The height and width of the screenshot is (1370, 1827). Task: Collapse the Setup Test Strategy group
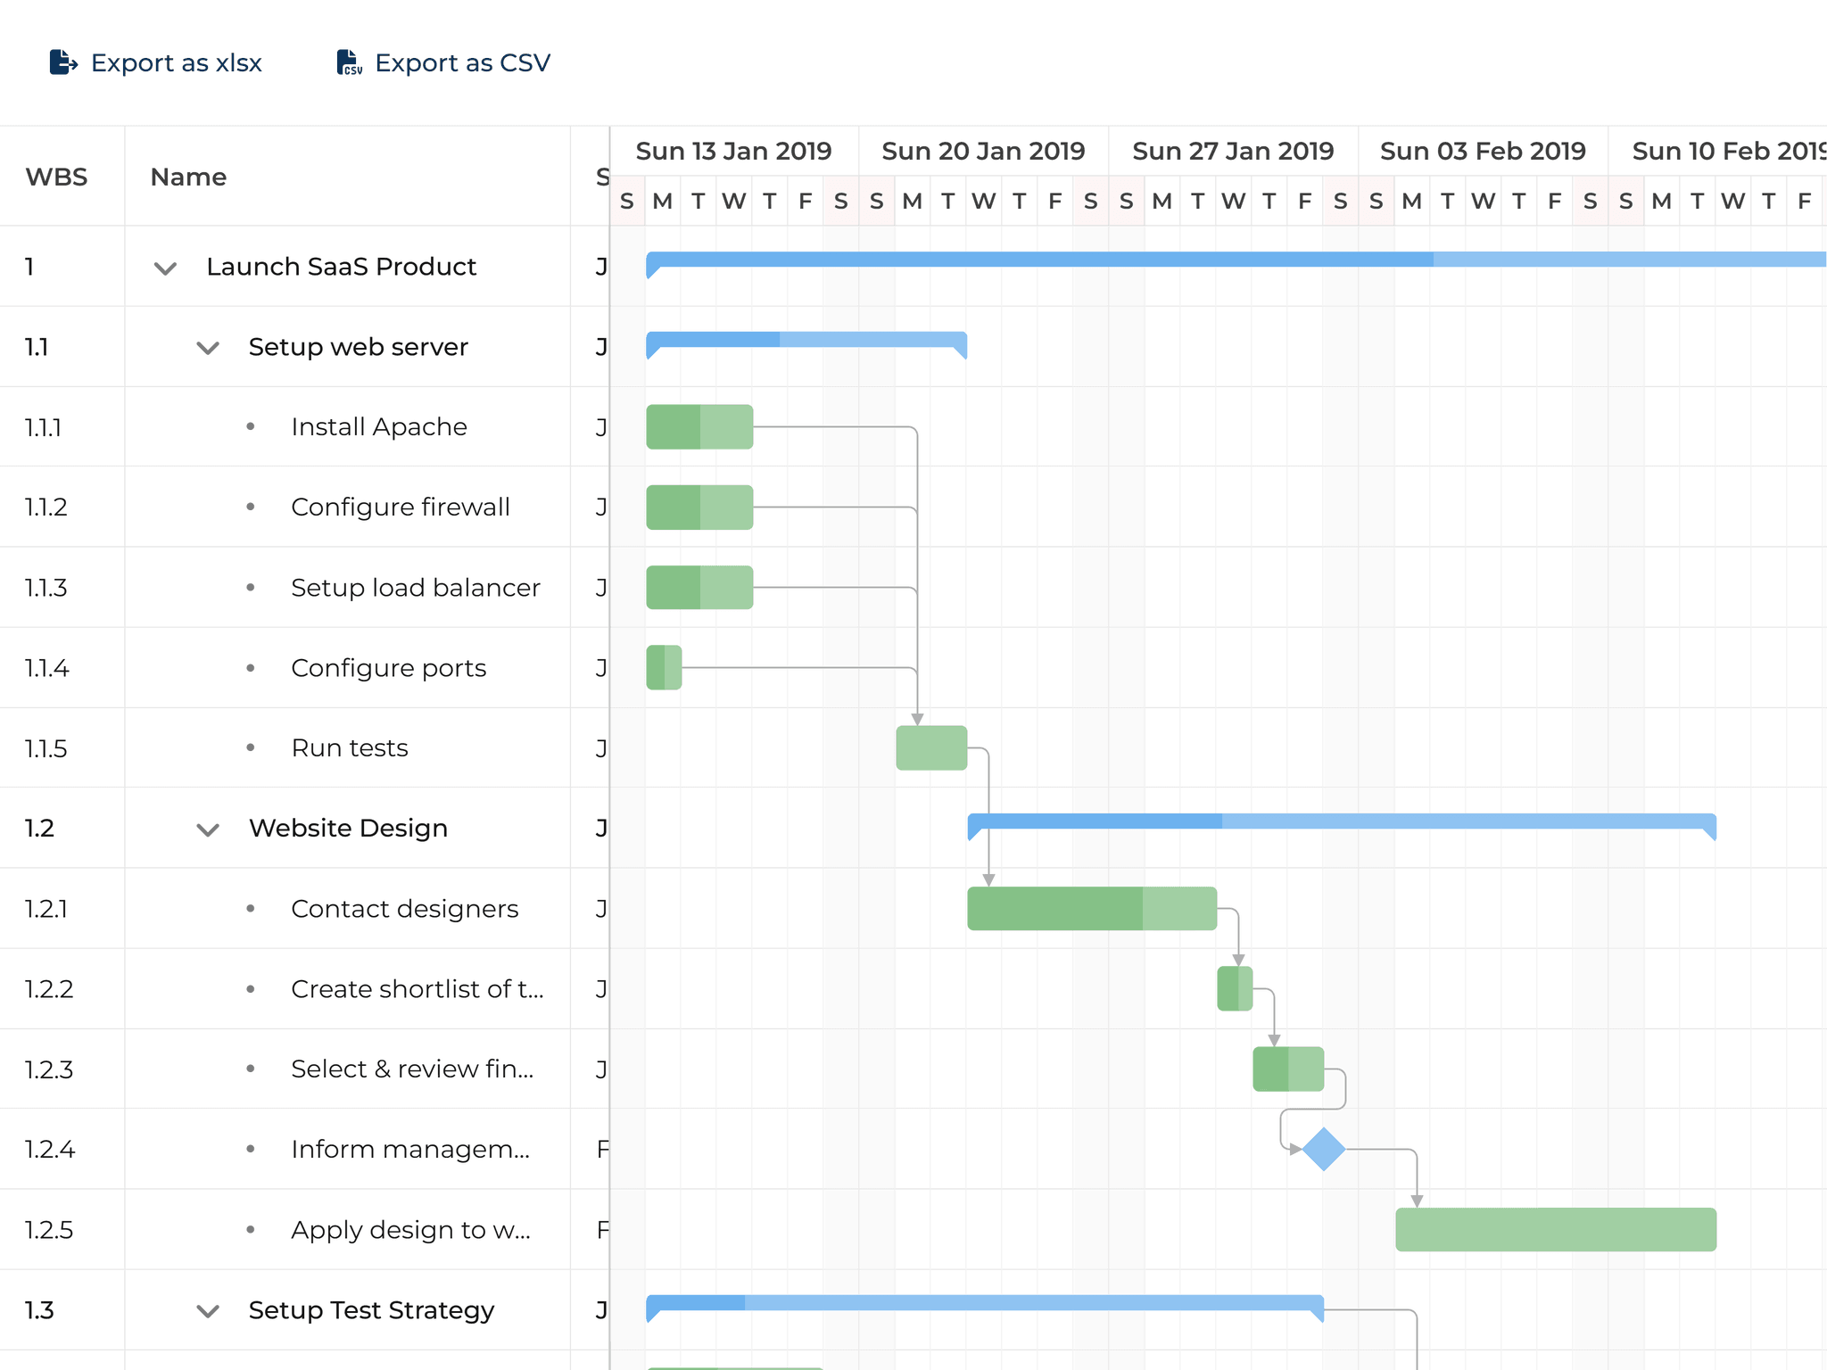[207, 1310]
